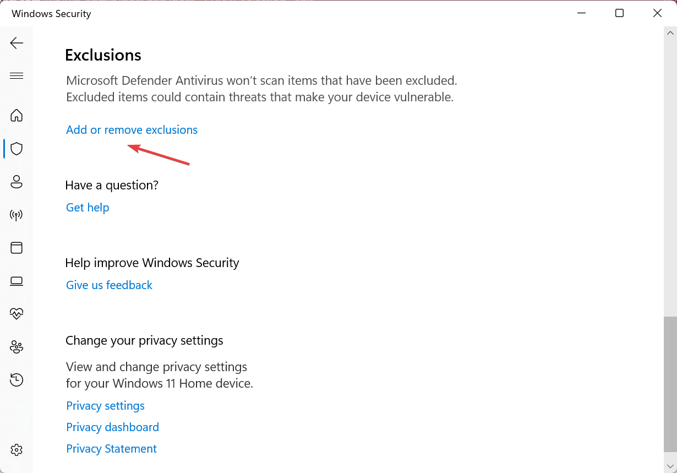
Task: Click Get help under Have a question
Action: click(88, 207)
